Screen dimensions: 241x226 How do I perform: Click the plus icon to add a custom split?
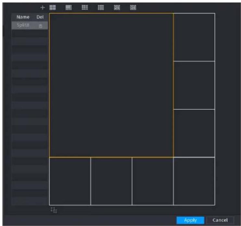pyautogui.click(x=42, y=7)
